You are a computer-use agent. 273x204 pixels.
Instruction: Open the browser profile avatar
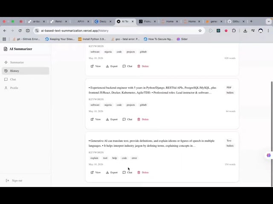(x=261, y=31)
